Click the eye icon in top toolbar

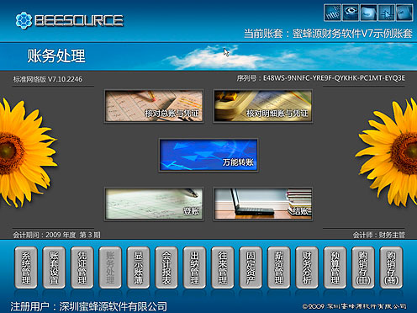point(351,13)
